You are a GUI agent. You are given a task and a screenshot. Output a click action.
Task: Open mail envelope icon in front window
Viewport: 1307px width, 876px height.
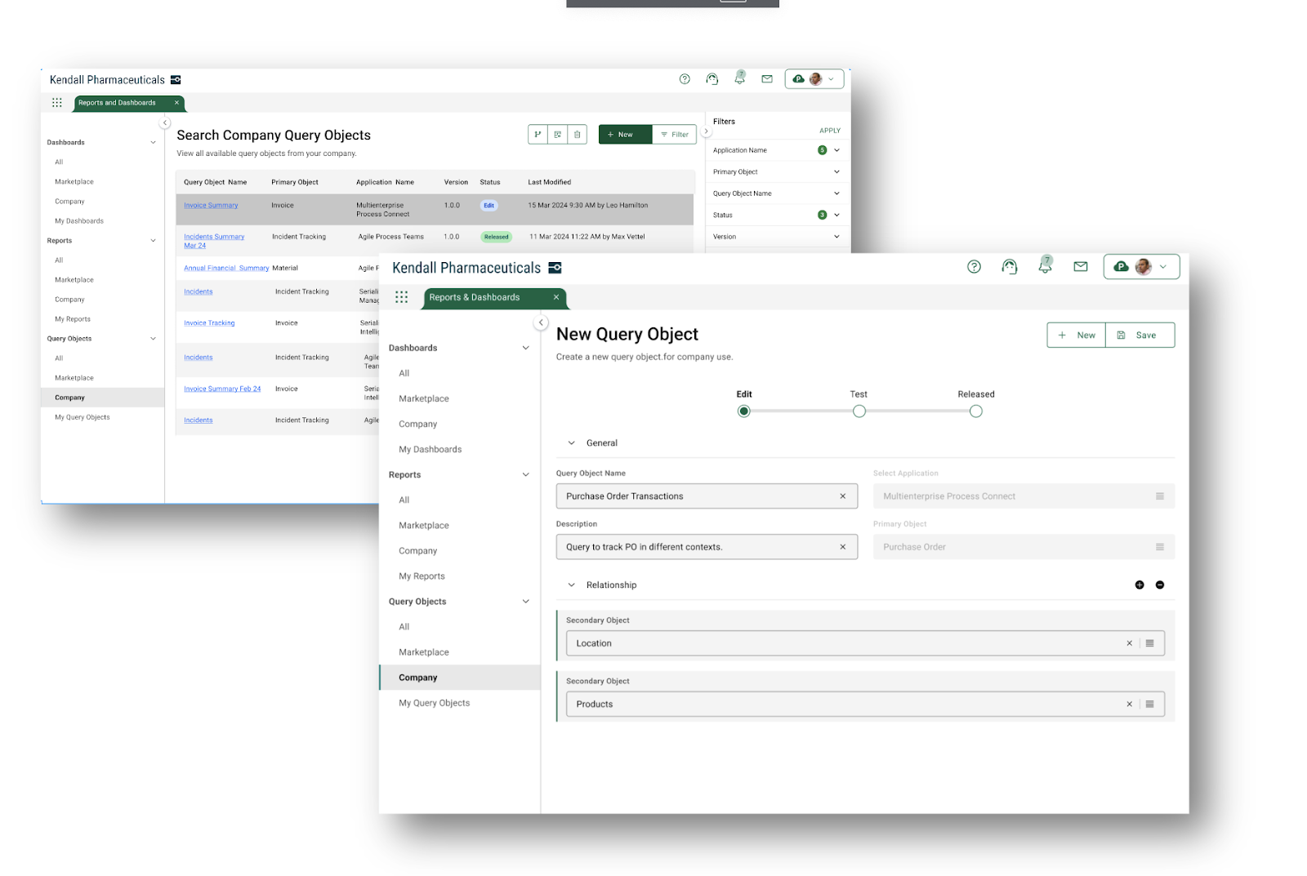pyautogui.click(x=1081, y=266)
